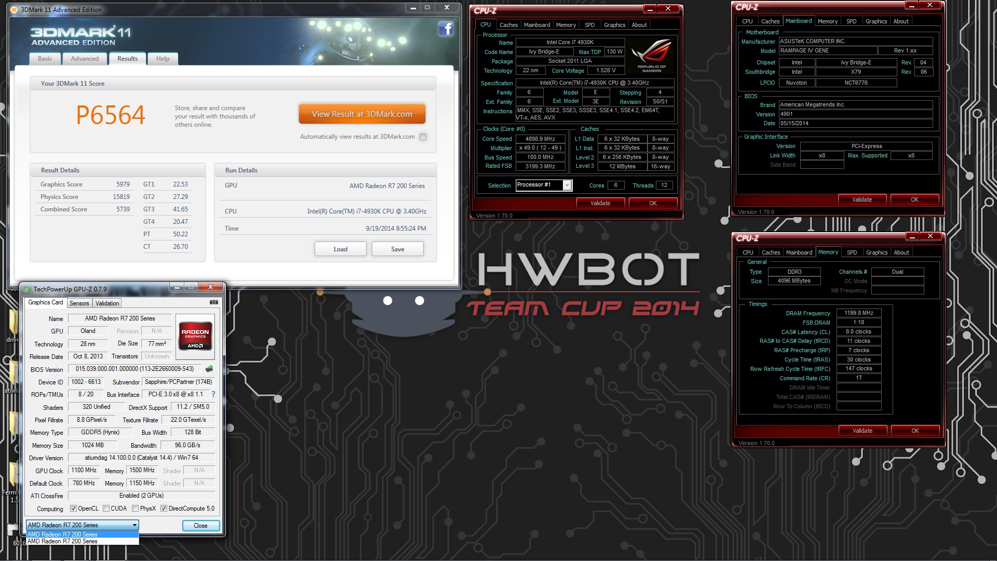Click the RAMPAGE IV GENE model field
Image resolution: width=997 pixels, height=561 pixels.
point(828,50)
